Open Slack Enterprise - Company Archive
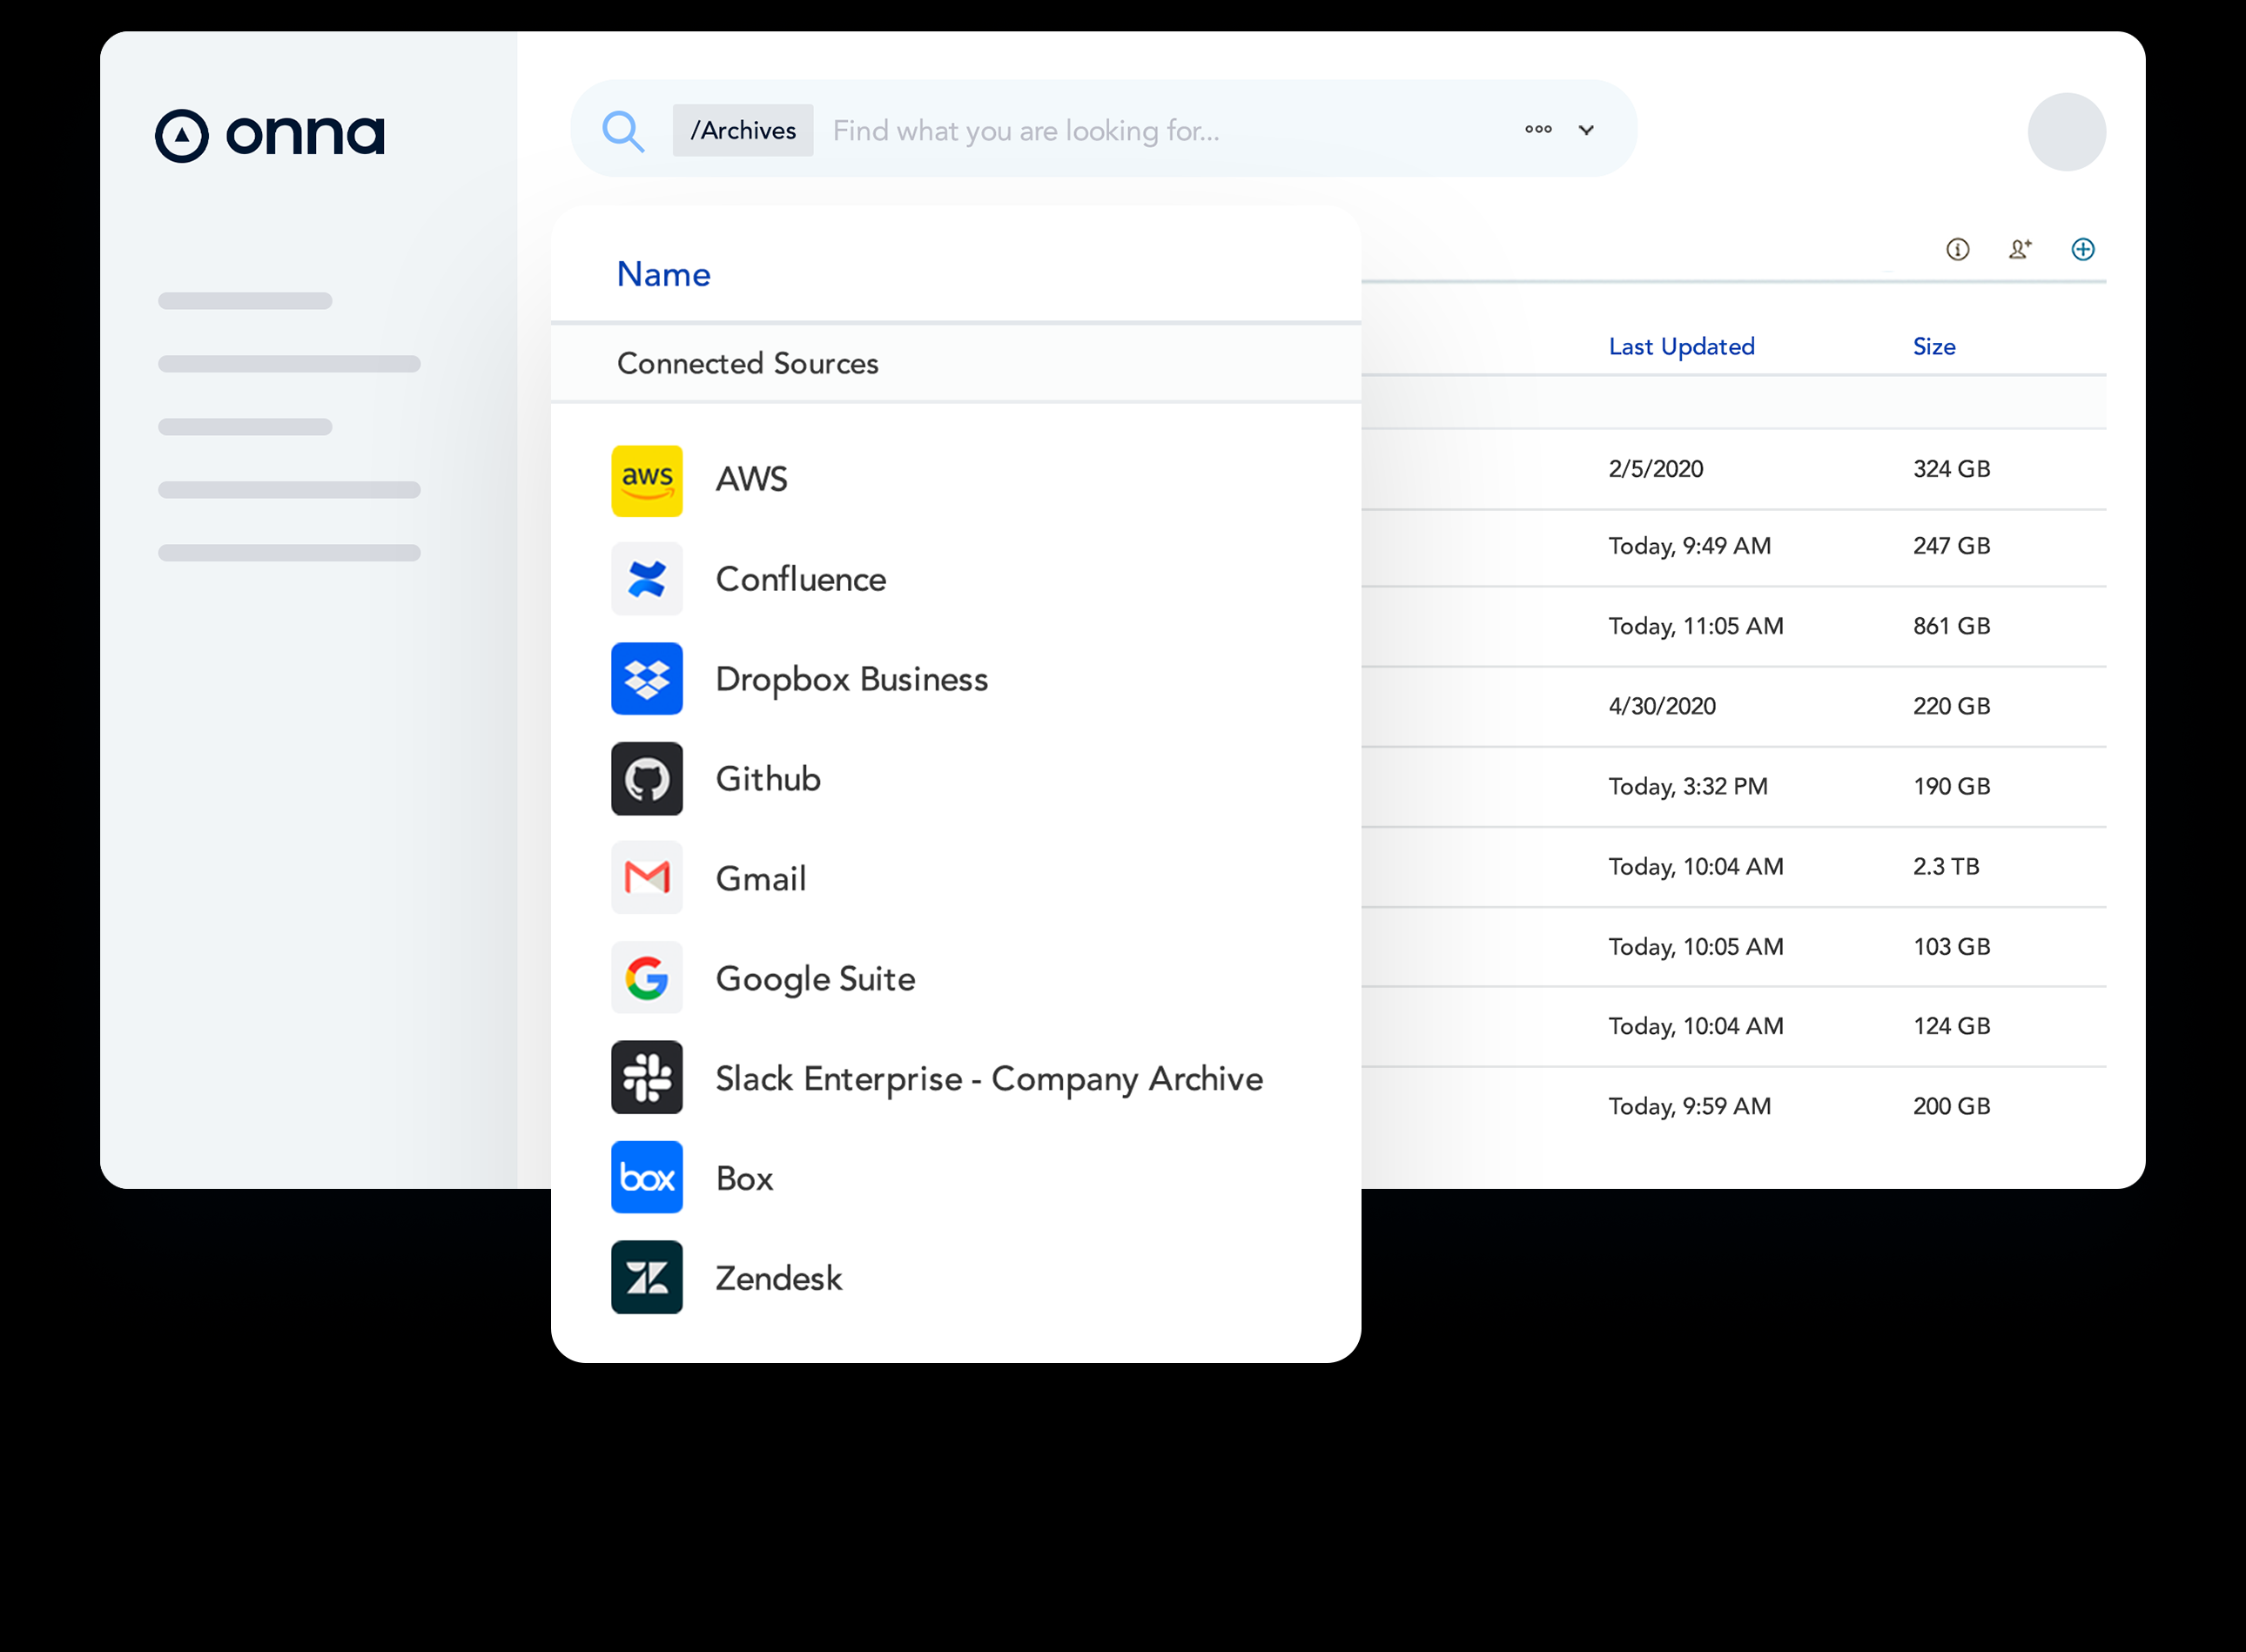Screen dimensions: 2246x1652 pos(956,1078)
